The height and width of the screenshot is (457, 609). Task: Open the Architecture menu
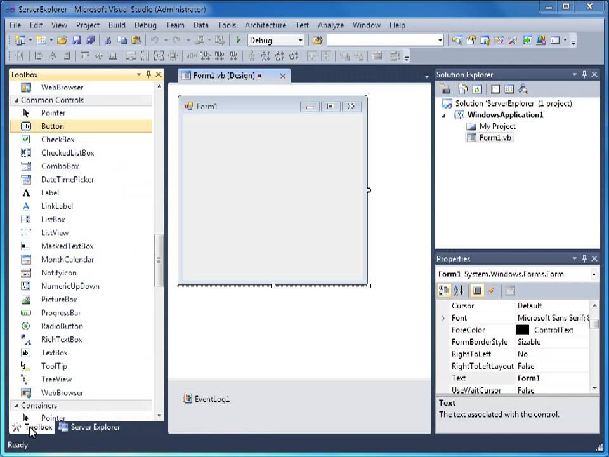click(x=265, y=25)
